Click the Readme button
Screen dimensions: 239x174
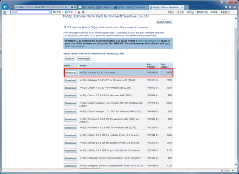click(x=69, y=59)
